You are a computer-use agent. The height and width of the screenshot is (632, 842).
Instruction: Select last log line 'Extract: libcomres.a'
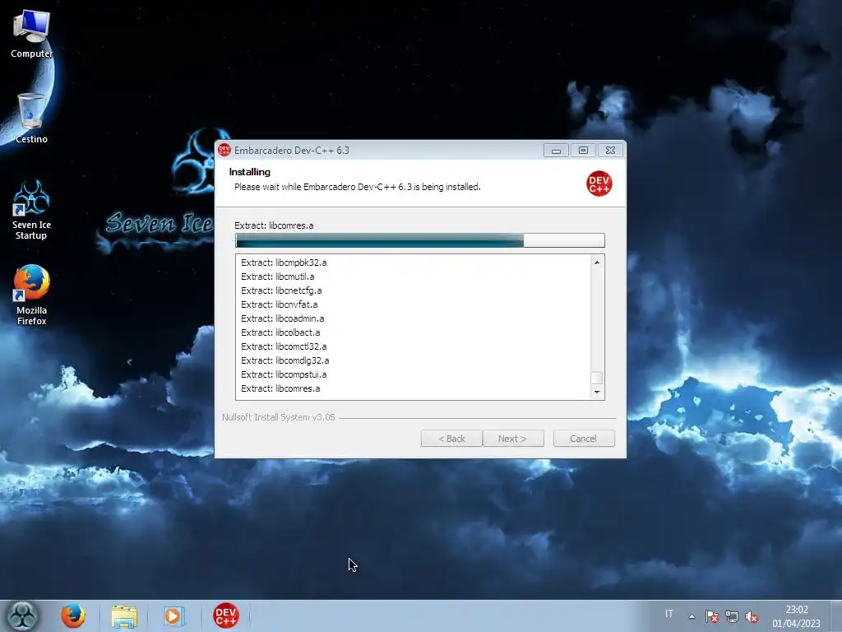coord(280,388)
